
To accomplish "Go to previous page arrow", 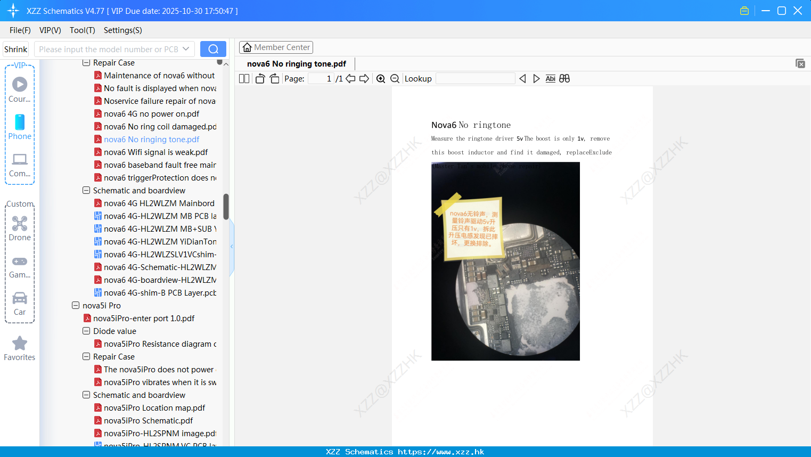I will point(350,79).
